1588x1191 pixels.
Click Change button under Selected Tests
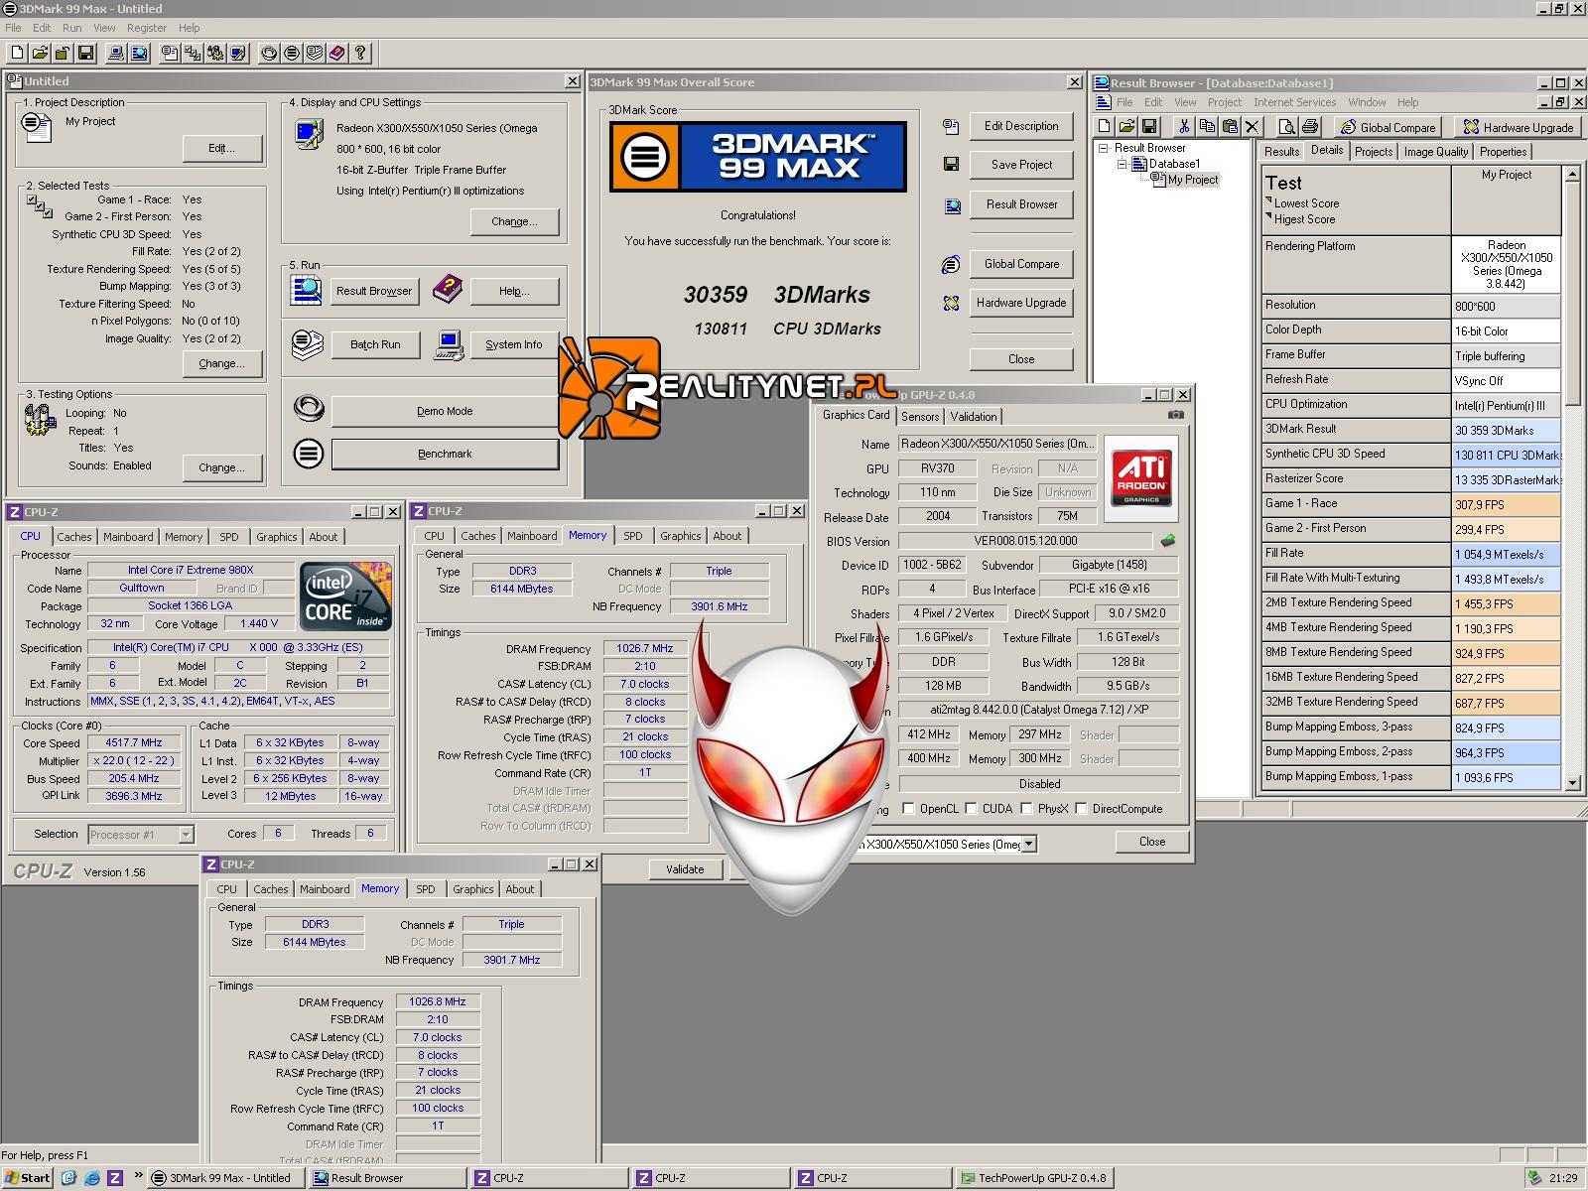click(x=221, y=363)
